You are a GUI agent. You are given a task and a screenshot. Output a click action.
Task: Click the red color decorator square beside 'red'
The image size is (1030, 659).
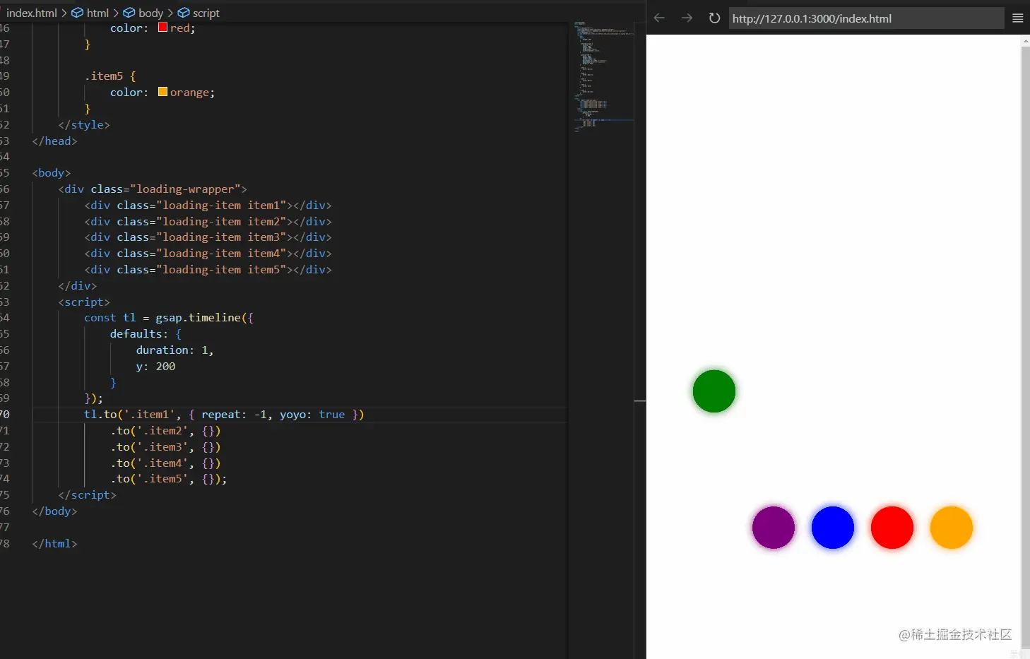(x=162, y=28)
